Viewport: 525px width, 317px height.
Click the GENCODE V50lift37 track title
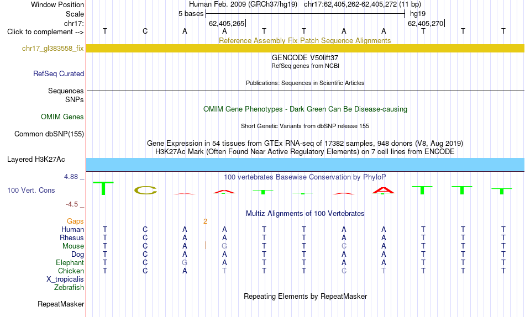pyautogui.click(x=305, y=57)
